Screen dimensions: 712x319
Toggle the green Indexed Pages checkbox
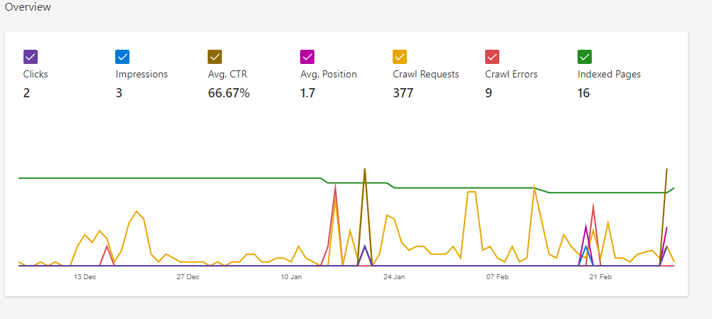pyautogui.click(x=585, y=57)
